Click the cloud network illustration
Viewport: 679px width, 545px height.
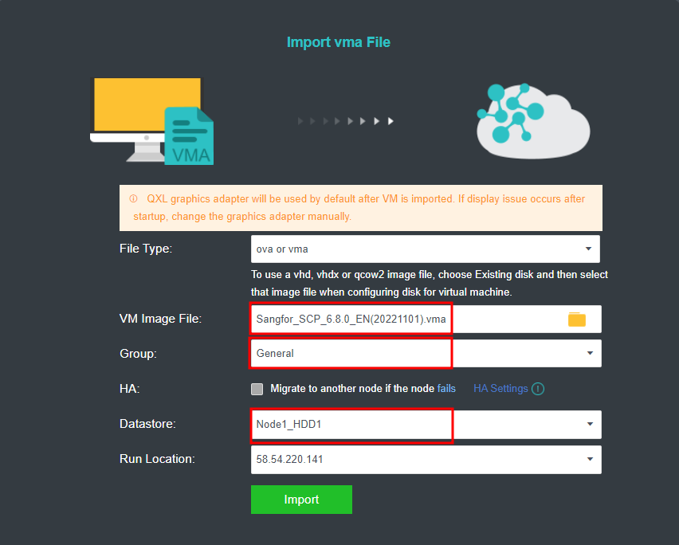point(533,121)
